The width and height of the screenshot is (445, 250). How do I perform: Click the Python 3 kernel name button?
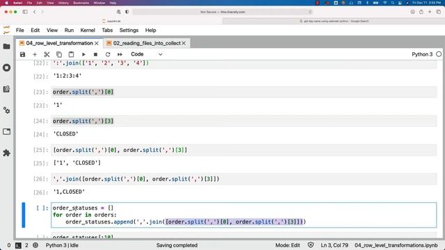click(422, 54)
